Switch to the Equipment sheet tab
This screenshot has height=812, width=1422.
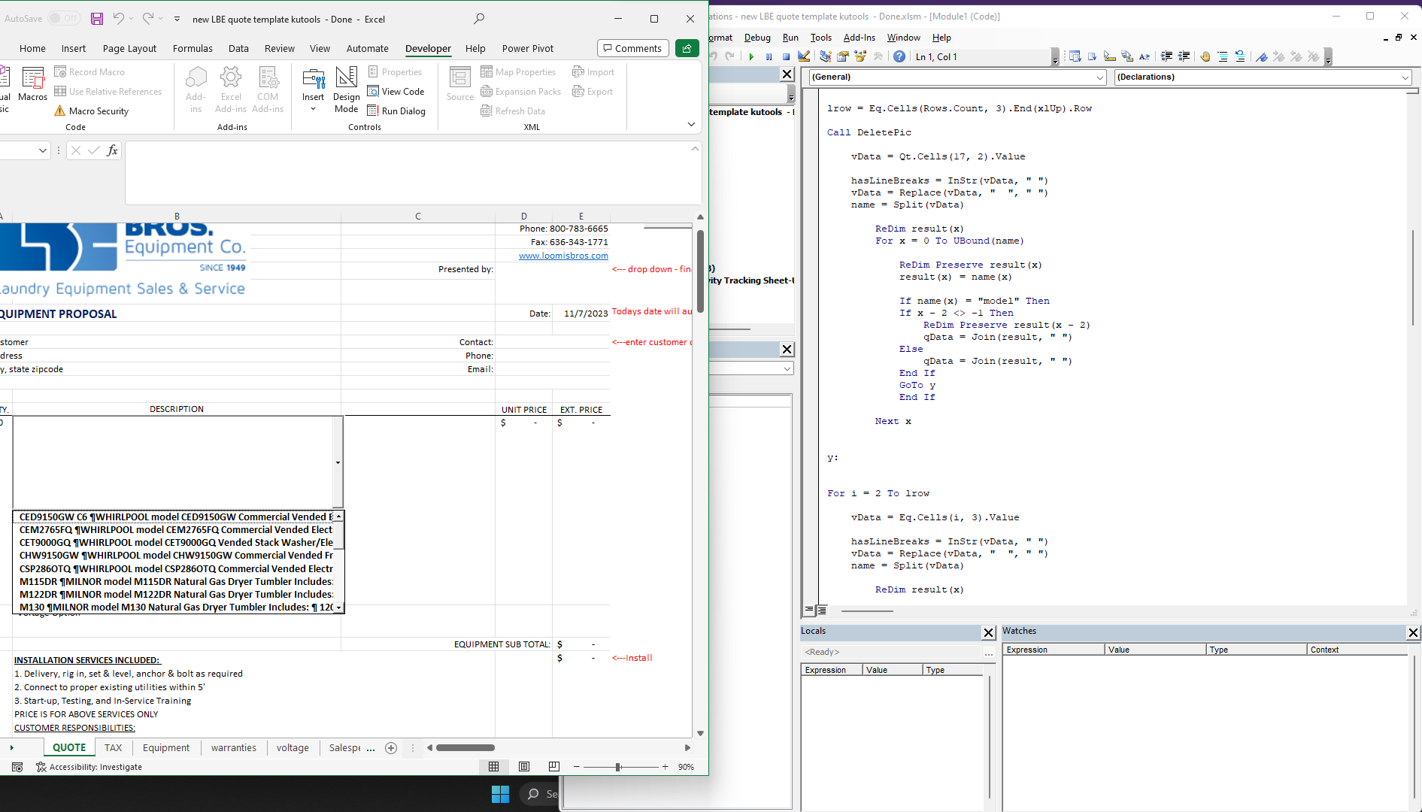pos(165,747)
